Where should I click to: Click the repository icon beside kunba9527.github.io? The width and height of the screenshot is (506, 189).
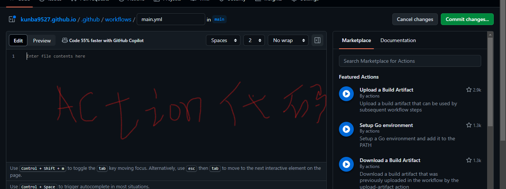[x=12, y=19]
